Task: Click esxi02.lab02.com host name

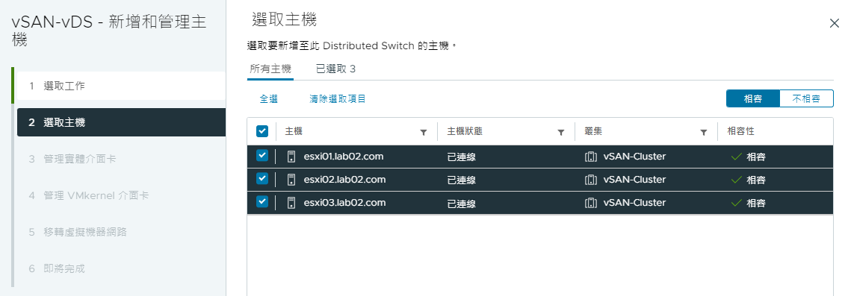Action: (344, 180)
